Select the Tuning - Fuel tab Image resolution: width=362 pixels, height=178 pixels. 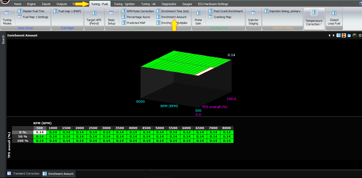[99, 4]
